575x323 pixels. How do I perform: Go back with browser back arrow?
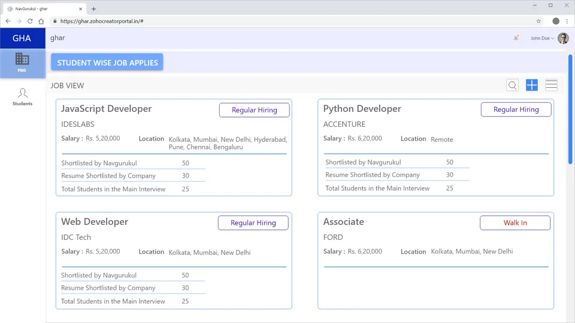8,22
